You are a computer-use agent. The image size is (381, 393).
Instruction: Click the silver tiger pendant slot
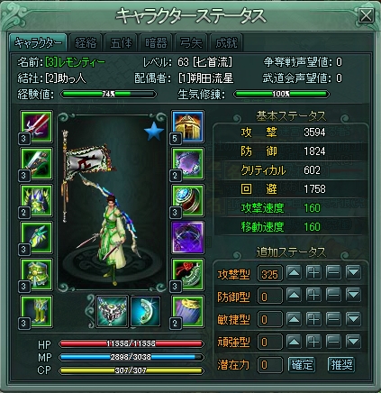112,312
